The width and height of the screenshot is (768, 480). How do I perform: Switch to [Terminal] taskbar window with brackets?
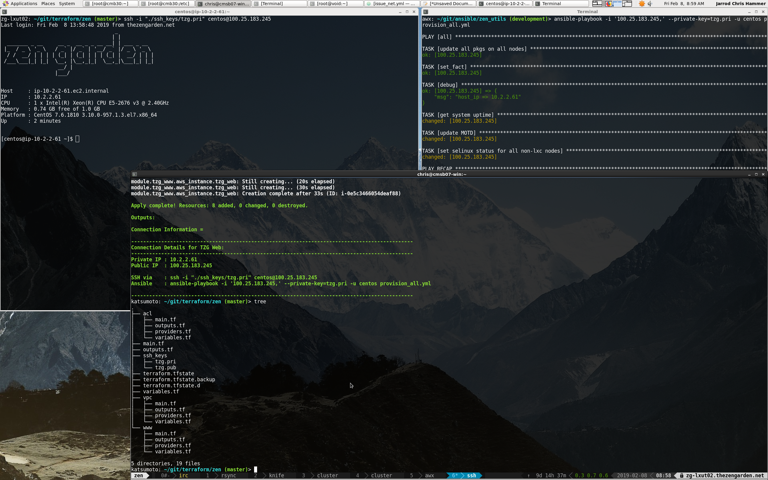coord(280,4)
